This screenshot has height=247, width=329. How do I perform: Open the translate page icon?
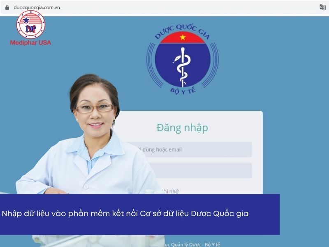(x=322, y=7)
